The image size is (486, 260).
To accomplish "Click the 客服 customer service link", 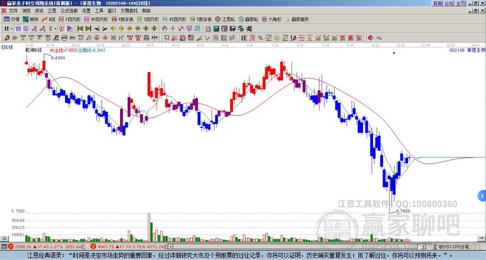I will tap(438, 3).
